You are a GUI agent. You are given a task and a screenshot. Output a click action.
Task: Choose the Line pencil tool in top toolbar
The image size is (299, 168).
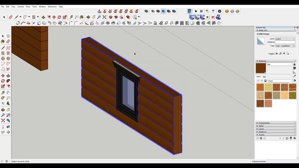[17, 17]
